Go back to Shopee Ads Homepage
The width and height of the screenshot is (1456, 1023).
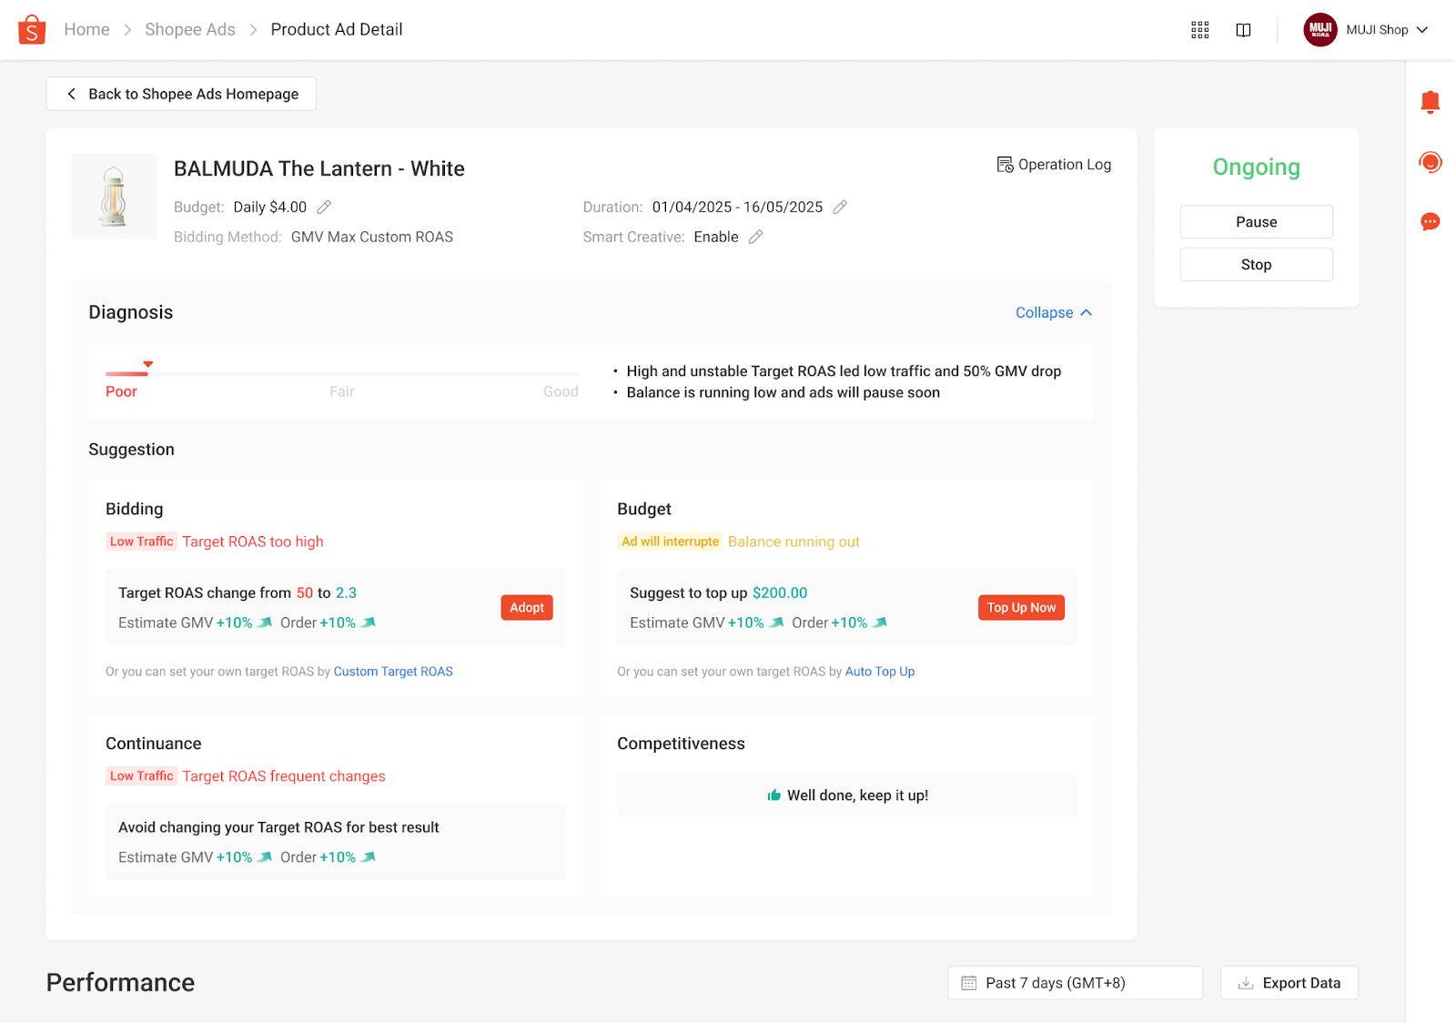pyautogui.click(x=181, y=94)
